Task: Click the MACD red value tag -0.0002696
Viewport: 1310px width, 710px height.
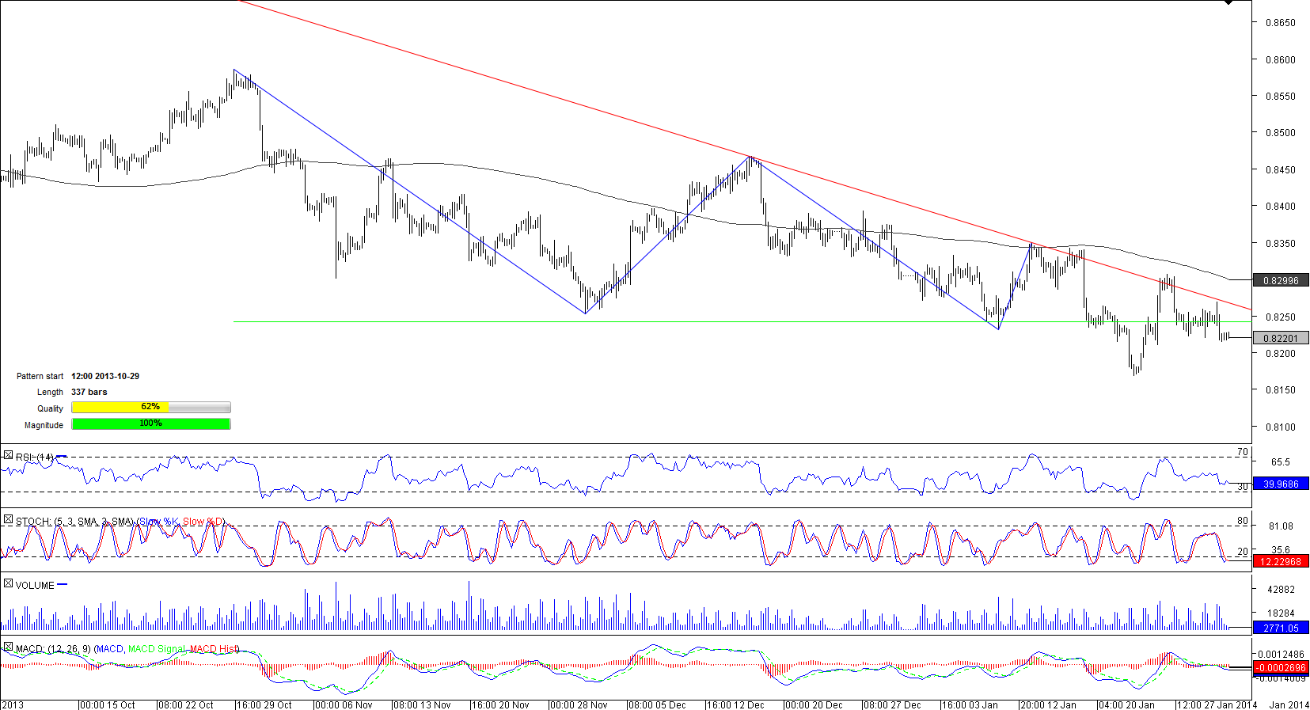Action: click(1280, 667)
